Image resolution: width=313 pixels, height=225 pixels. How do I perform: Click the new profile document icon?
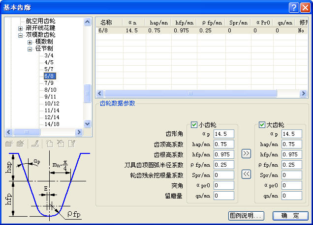click(x=49, y=143)
